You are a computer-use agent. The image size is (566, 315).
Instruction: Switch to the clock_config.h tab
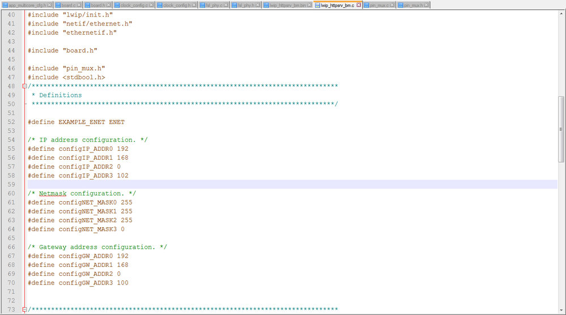pos(177,5)
